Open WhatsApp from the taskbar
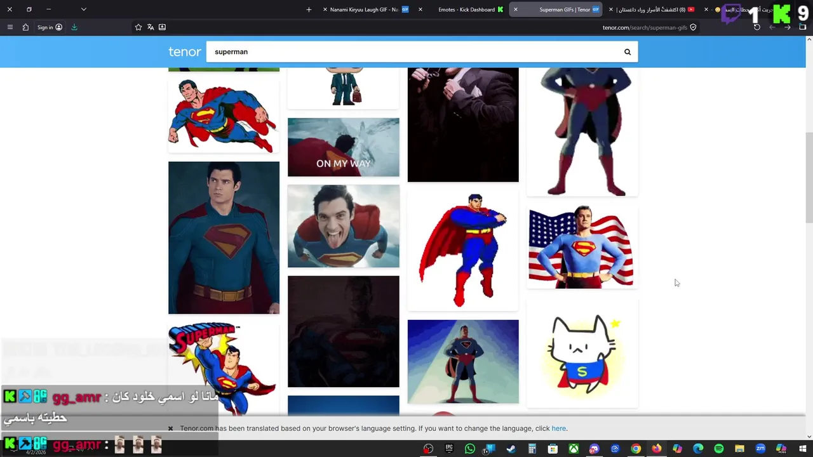813x457 pixels. click(470, 449)
